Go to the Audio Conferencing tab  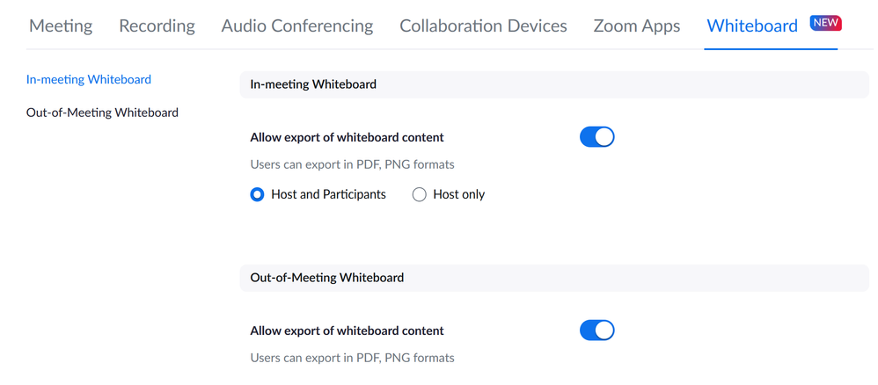pyautogui.click(x=296, y=25)
